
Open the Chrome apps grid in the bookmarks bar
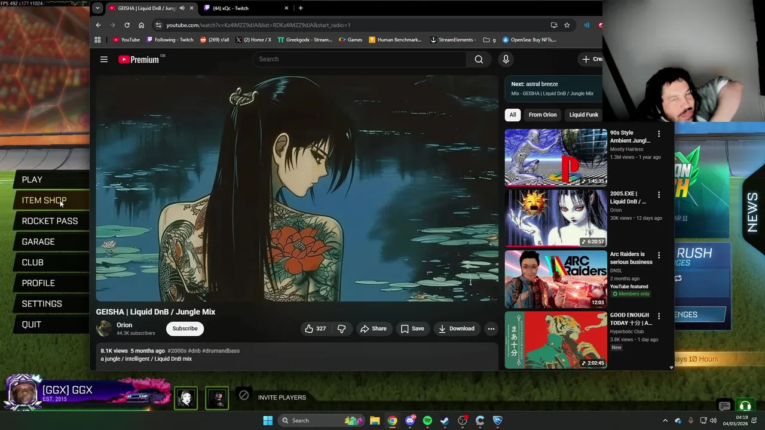[x=97, y=40]
